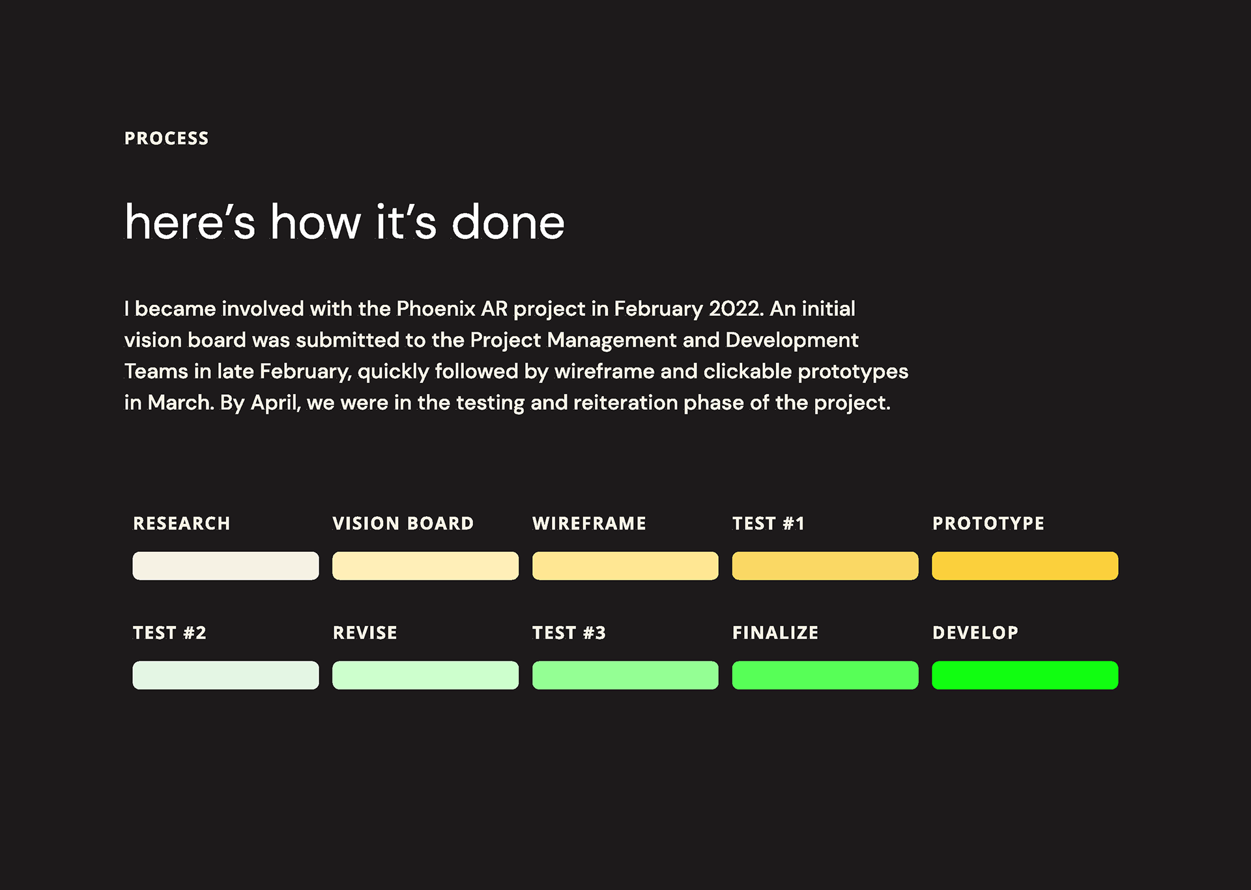Click the PROTOTYPE bright yellow bar

point(1025,566)
